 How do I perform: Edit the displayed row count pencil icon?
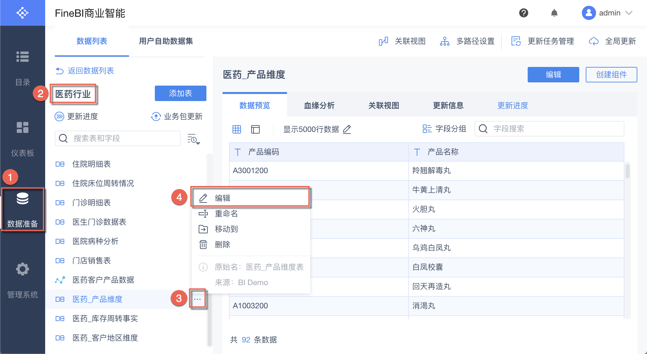(x=347, y=129)
